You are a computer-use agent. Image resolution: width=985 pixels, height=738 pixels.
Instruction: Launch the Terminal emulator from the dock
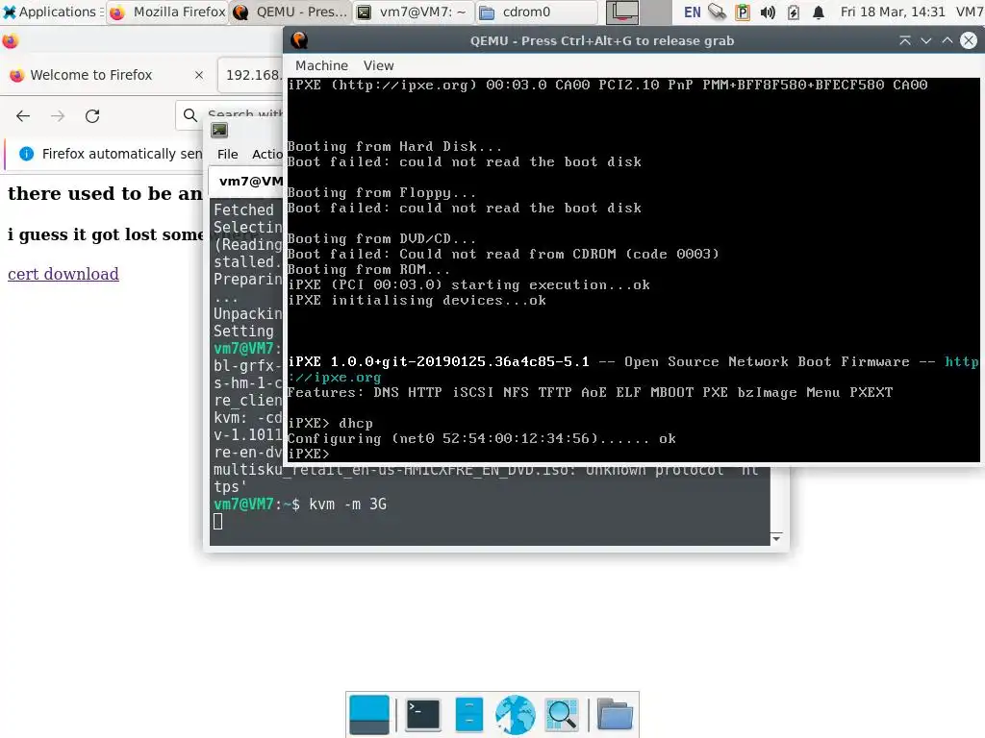point(423,714)
